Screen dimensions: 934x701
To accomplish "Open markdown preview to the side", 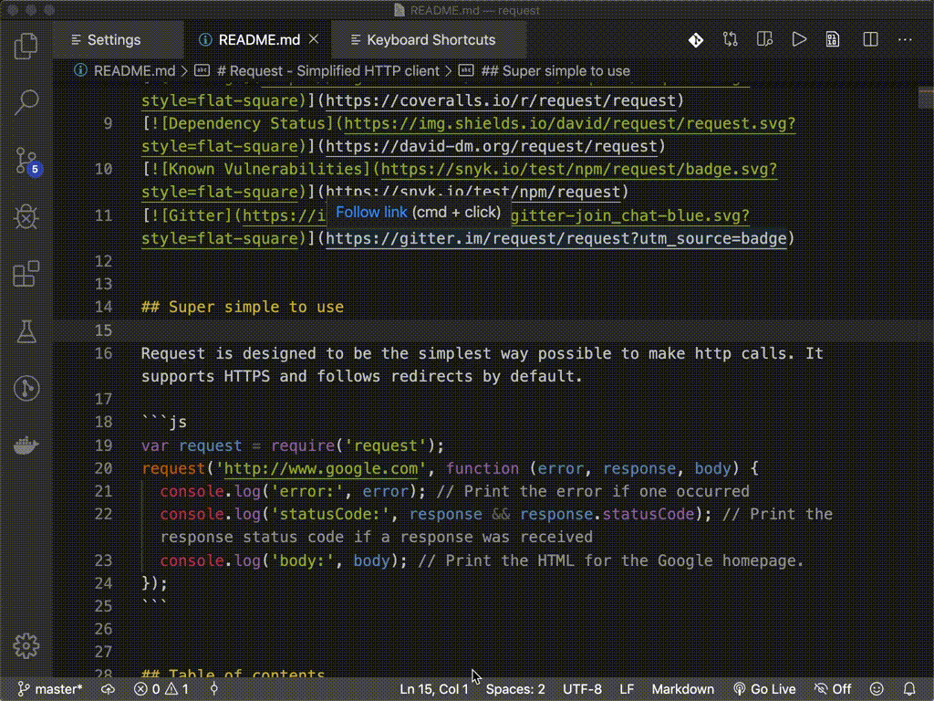I will tap(764, 40).
